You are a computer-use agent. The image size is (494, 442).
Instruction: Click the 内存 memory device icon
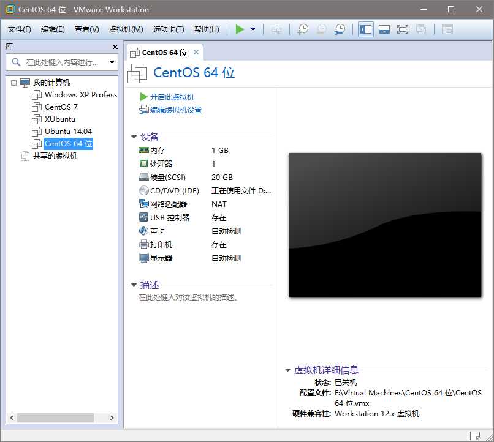point(143,150)
